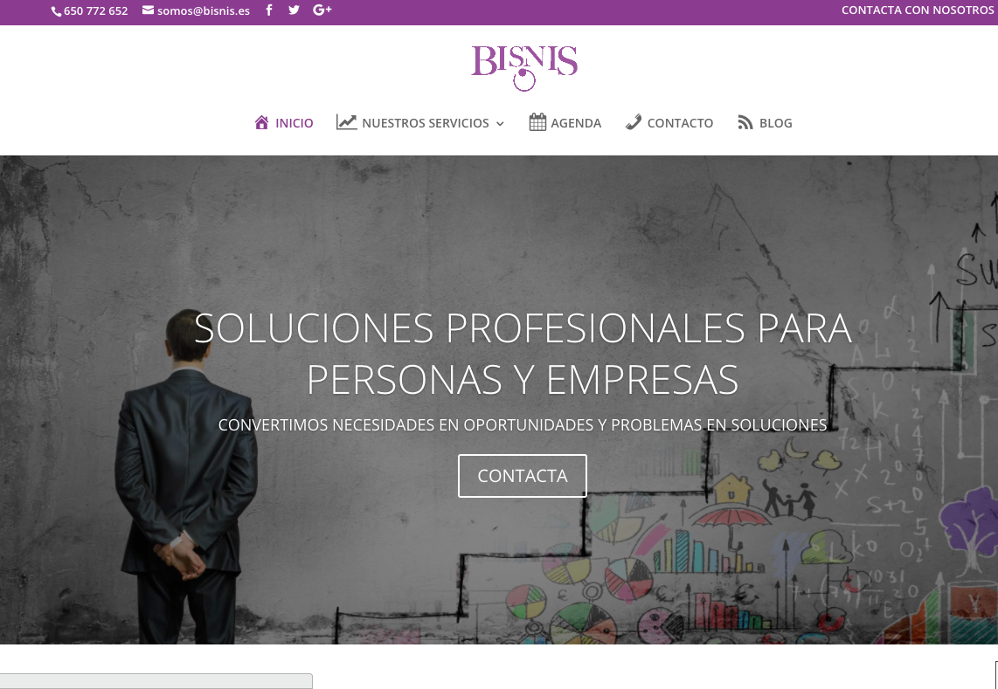Click the house icon beside INICIO
The height and width of the screenshot is (689, 998).
click(x=261, y=122)
